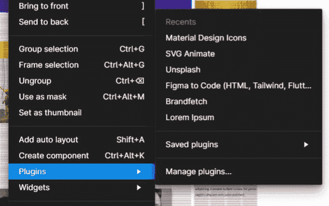
Task: Select Create component menu item
Action: click(x=81, y=156)
